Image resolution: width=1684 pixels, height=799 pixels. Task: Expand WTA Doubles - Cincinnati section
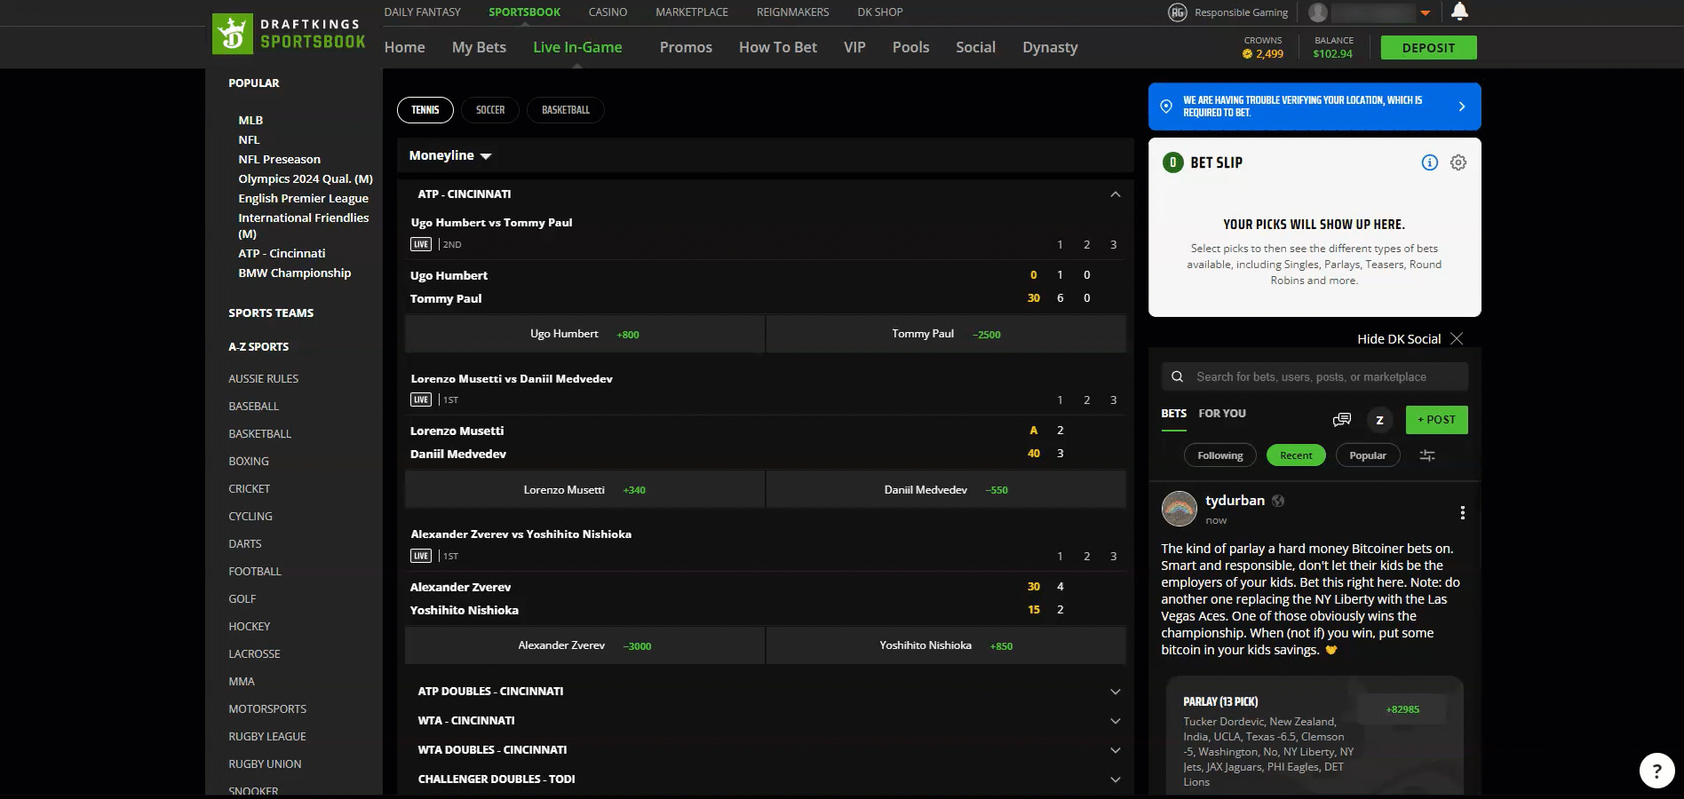pos(1116,750)
